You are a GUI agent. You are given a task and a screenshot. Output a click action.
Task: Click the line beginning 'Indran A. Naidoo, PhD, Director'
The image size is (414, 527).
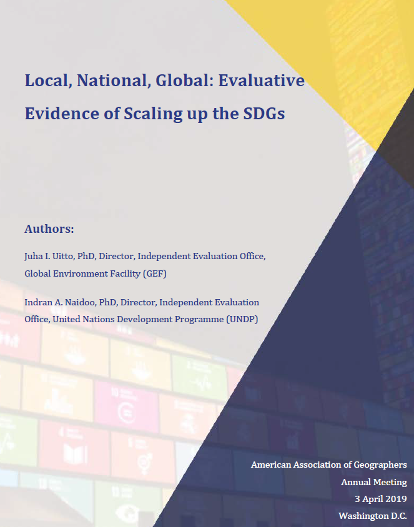[x=142, y=302]
